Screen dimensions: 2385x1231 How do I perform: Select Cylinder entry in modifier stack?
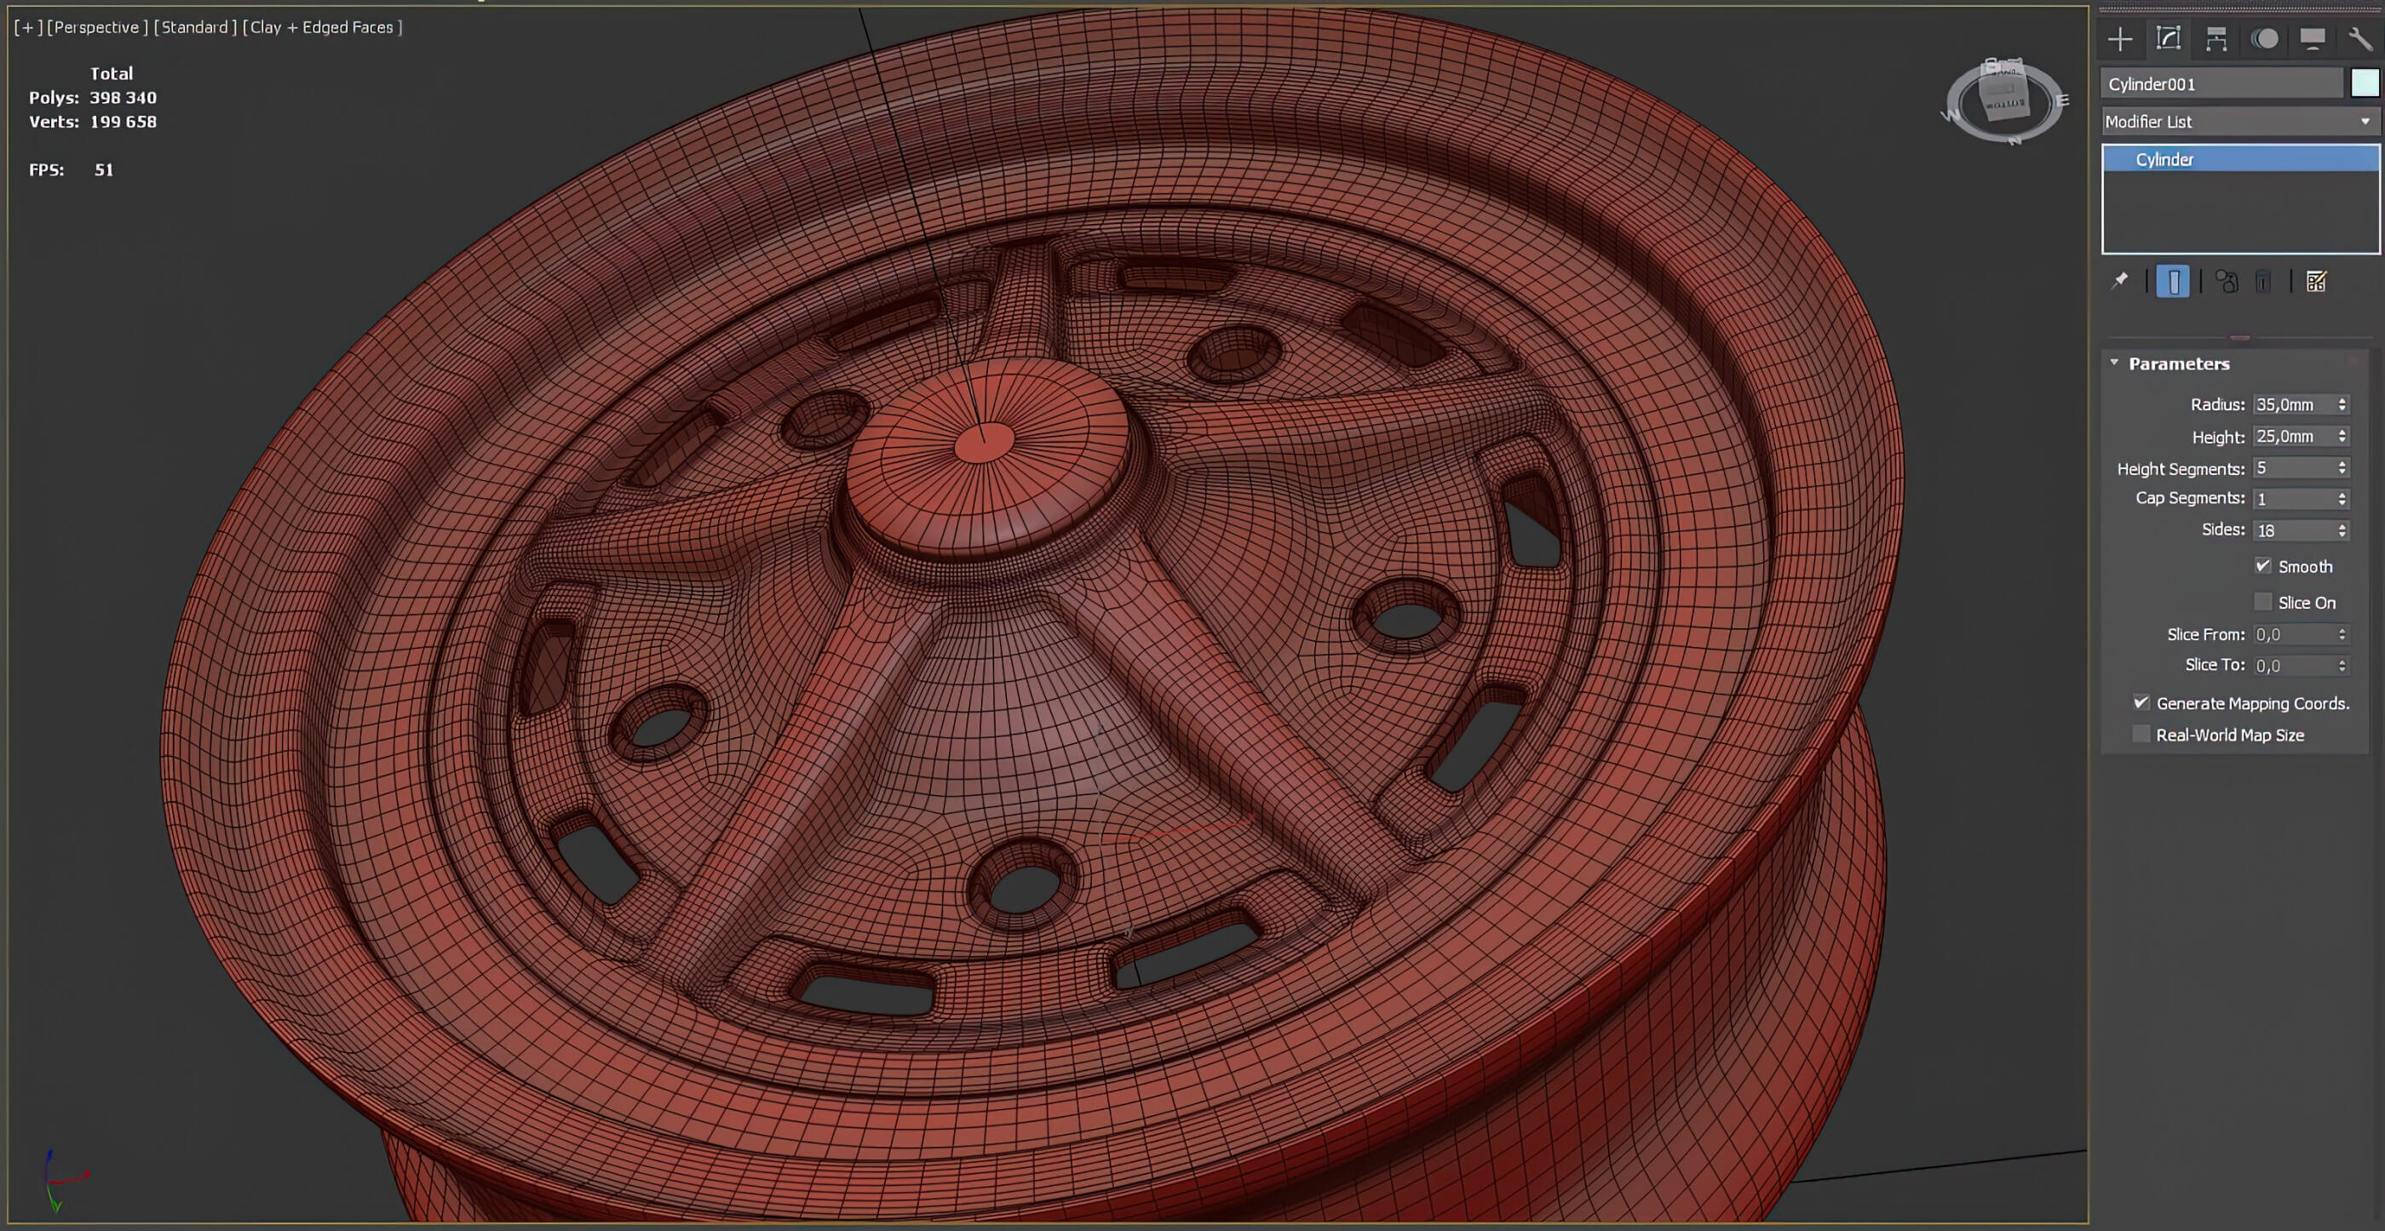(x=2164, y=159)
